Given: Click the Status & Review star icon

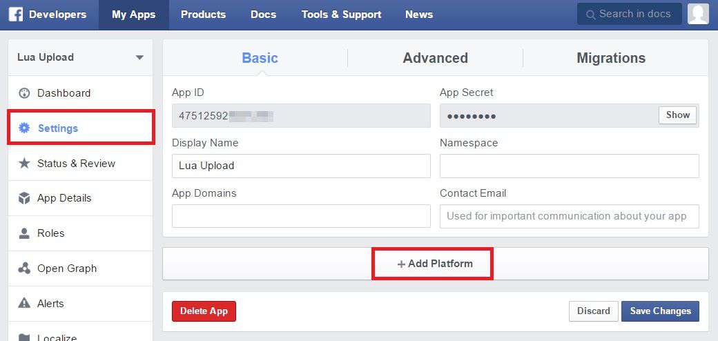Looking at the screenshot, I should 25,164.
